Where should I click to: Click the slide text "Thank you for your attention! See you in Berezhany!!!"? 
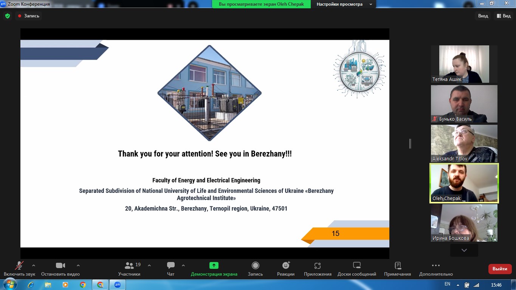205,154
